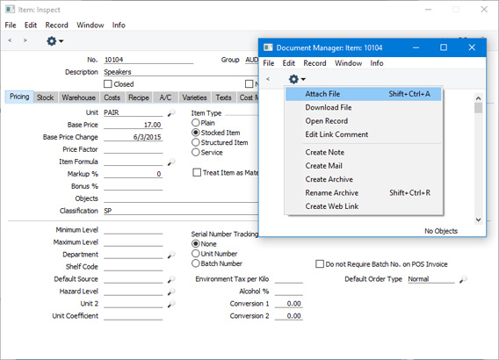This screenshot has width=499, height=360.
Task: Go to next record arrow in Item window
Action: tap(25, 40)
